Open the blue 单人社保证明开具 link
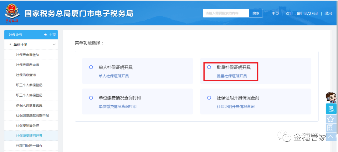The image size is (338, 152). pos(114,76)
